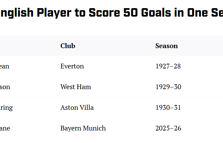
Task: Click the "Club" column header
Action: (68, 46)
